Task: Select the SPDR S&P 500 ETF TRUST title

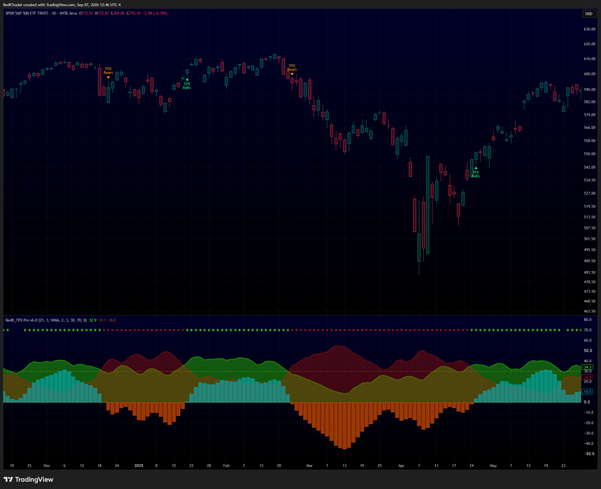Action: pyautogui.click(x=27, y=13)
